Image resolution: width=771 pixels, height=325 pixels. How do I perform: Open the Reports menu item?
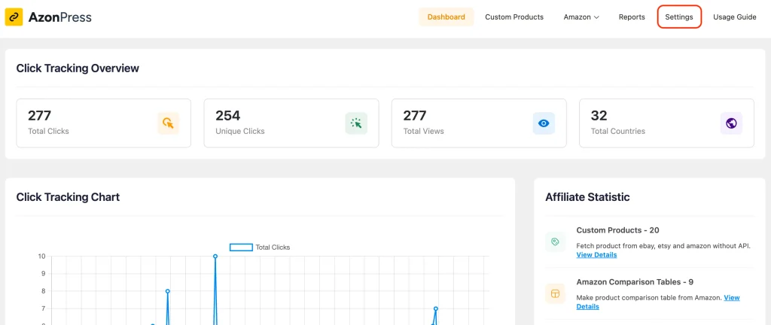[x=632, y=17]
